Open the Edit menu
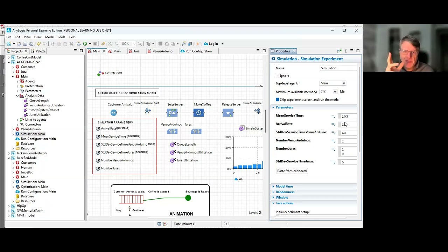This screenshot has height=252, width=448. click(17, 37)
